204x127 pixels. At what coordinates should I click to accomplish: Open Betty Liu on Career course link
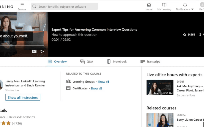point(190,120)
